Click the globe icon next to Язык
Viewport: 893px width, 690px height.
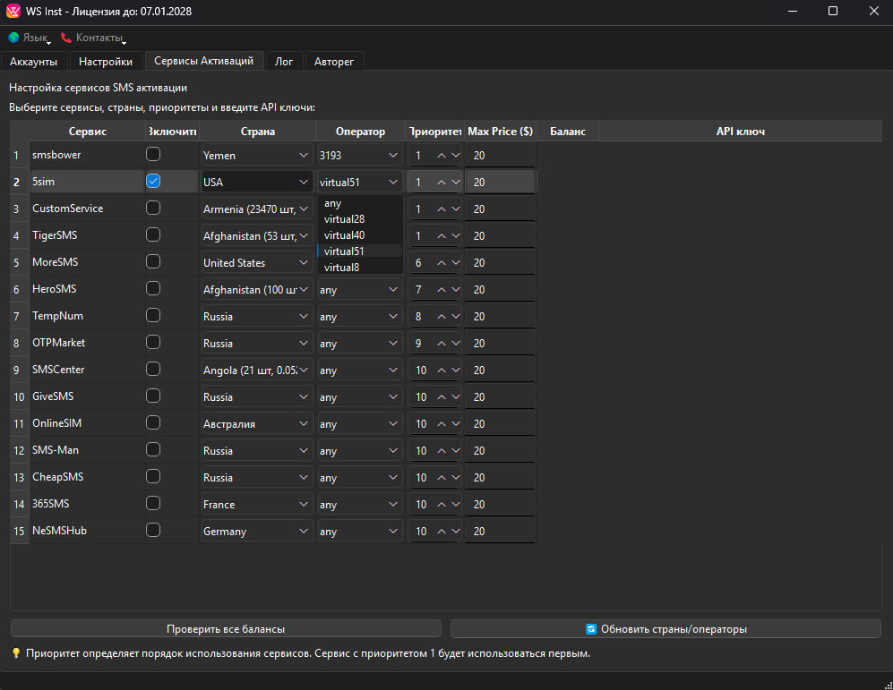coord(13,38)
